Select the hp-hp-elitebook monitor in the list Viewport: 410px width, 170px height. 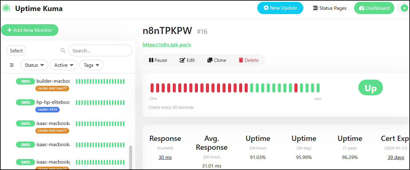pos(53,103)
